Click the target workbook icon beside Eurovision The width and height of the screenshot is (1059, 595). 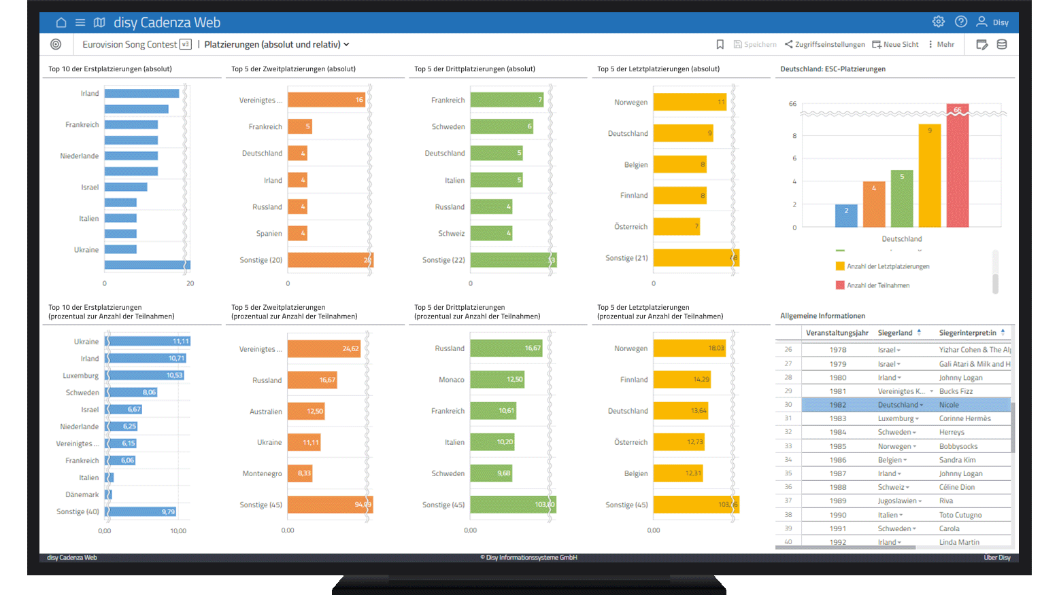[56, 44]
